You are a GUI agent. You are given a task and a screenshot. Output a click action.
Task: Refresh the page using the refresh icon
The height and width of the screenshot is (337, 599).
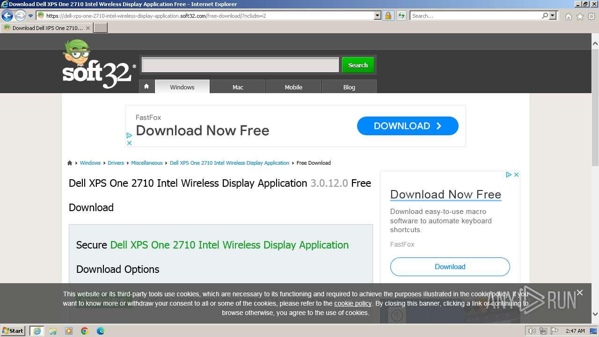point(401,15)
